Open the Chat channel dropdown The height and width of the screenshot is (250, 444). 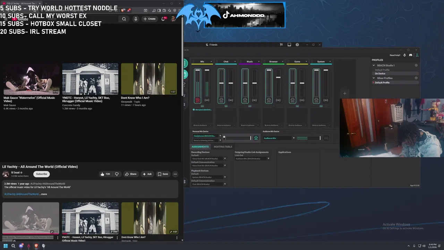235,61
